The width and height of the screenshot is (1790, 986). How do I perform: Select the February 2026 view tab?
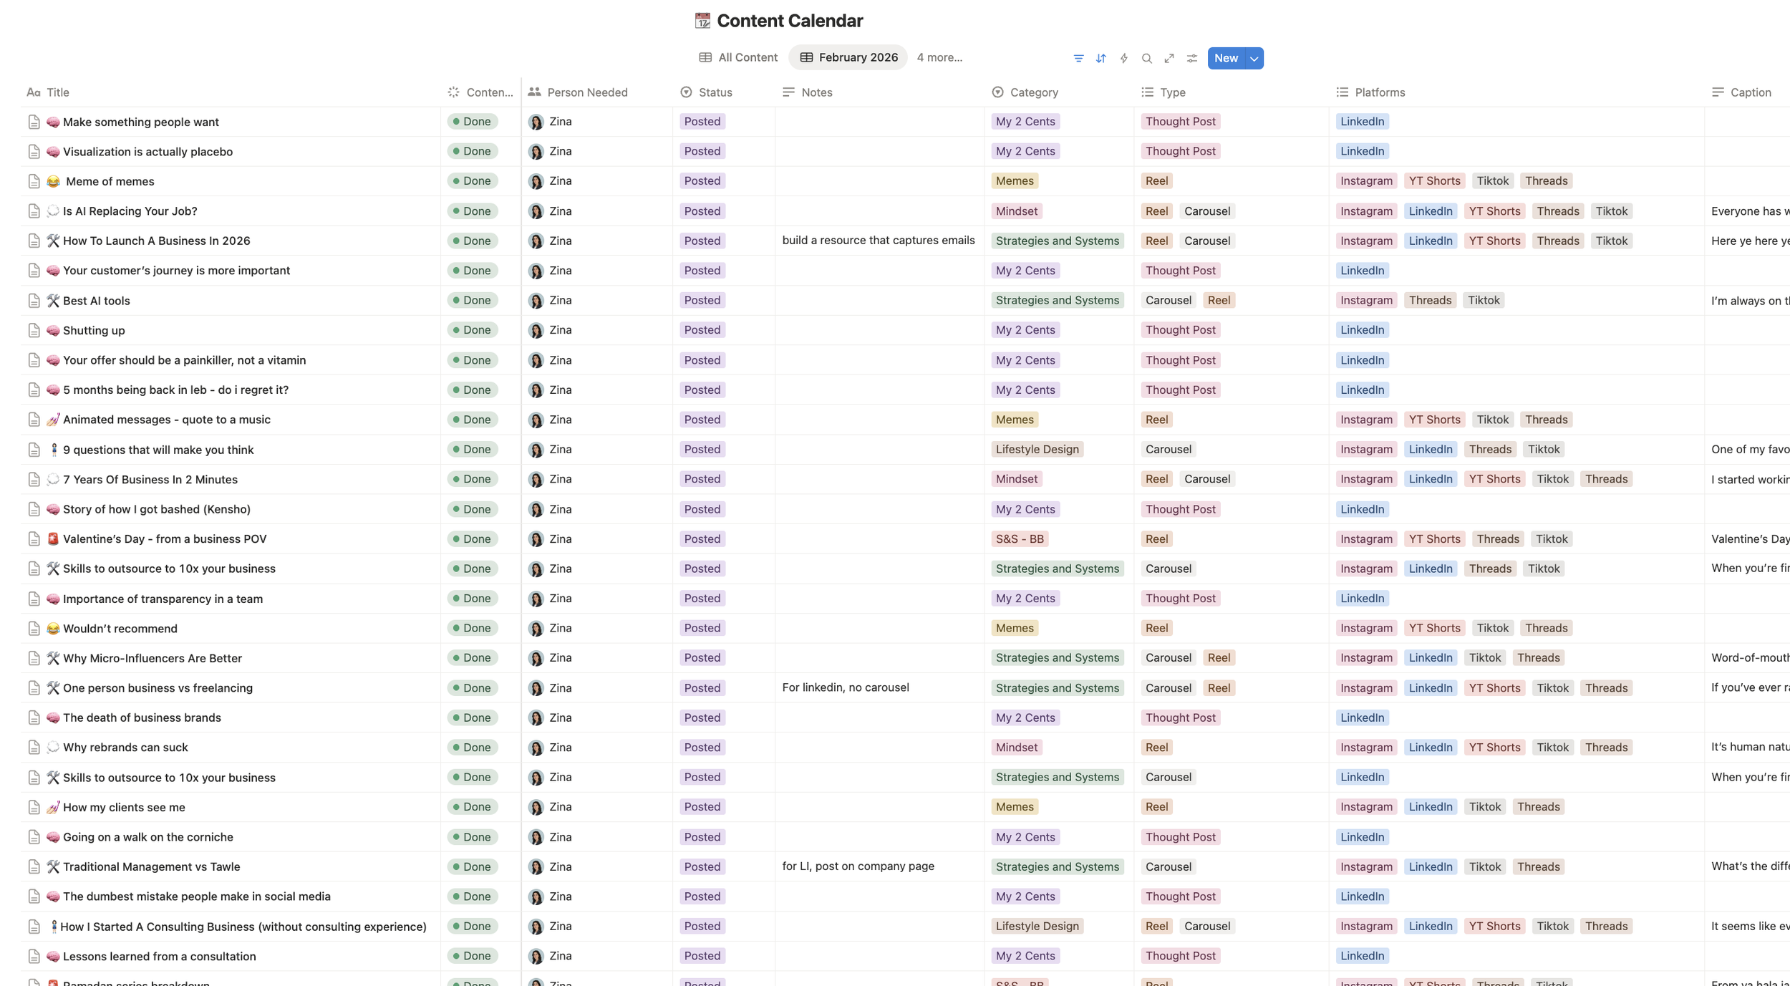(x=848, y=57)
